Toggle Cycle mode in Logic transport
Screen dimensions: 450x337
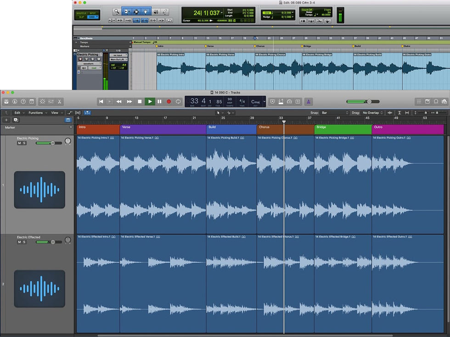coord(178,101)
